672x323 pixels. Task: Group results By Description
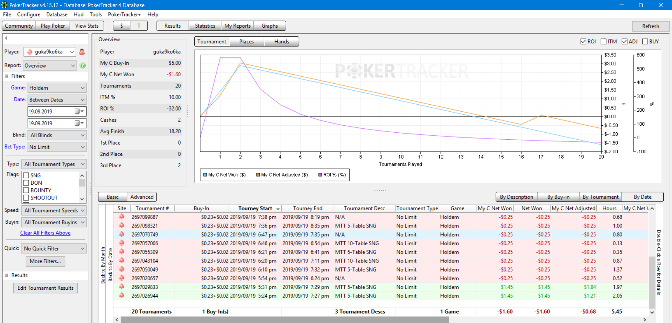tap(517, 197)
